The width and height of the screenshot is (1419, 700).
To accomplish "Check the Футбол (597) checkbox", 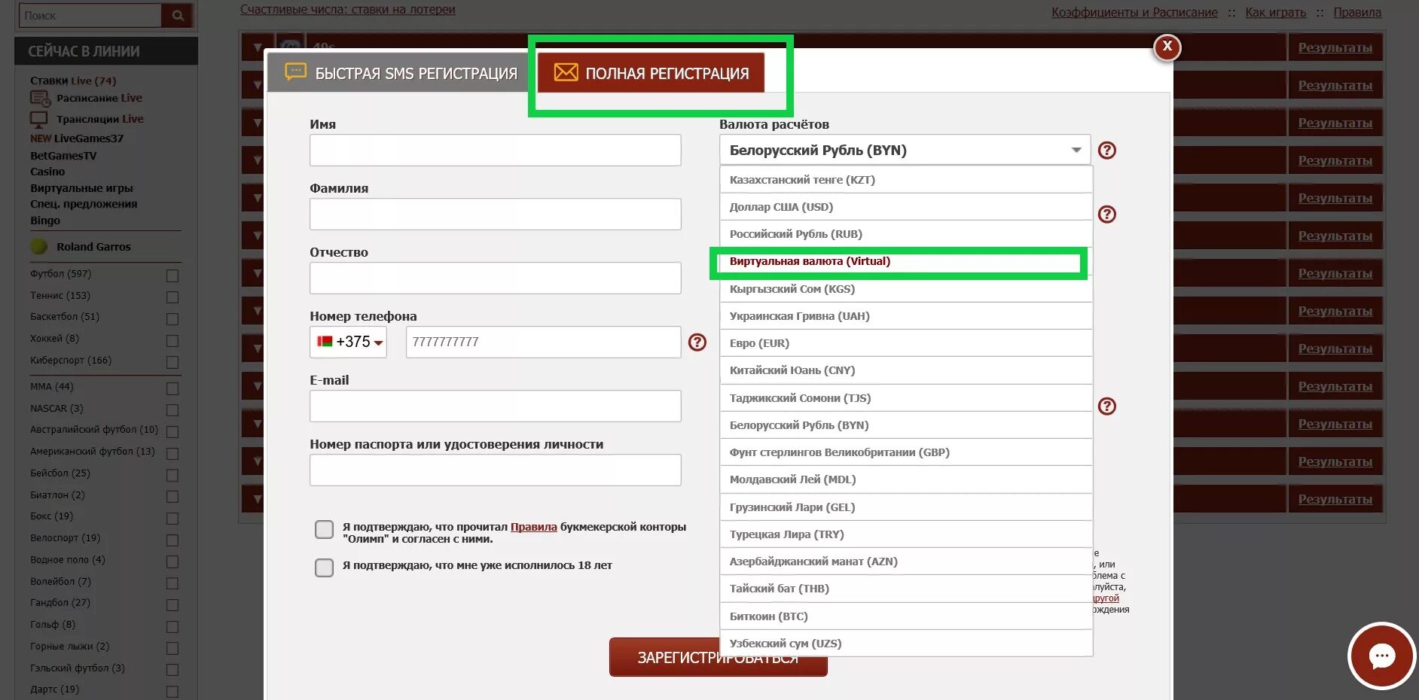I will (172, 275).
